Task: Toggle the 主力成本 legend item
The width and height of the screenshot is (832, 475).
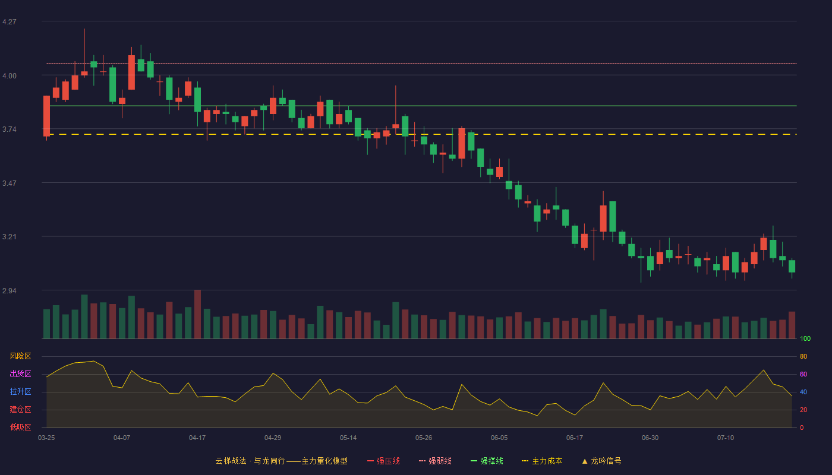Action: 542,461
